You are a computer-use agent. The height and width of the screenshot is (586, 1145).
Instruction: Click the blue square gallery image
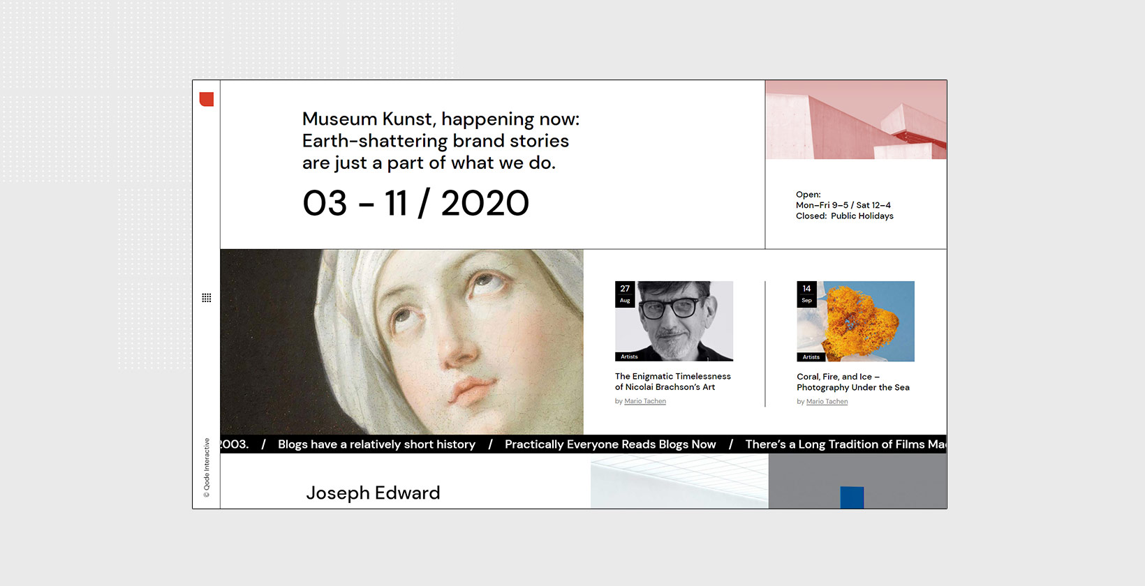point(857,481)
